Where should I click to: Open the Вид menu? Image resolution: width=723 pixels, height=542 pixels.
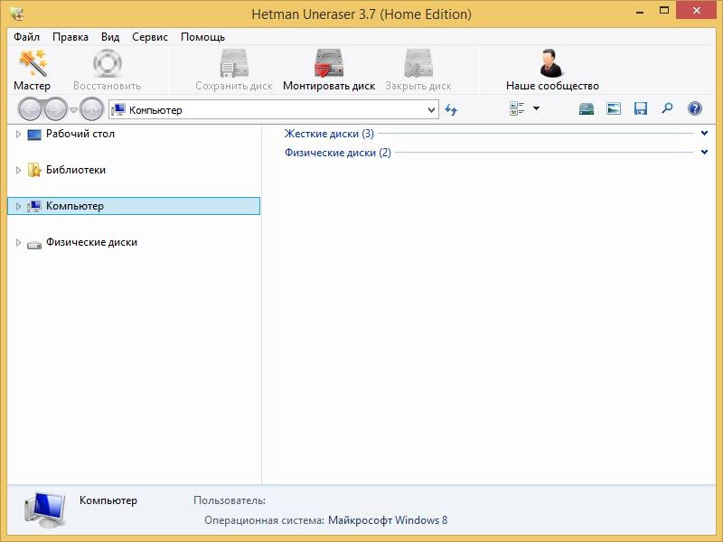tap(110, 37)
